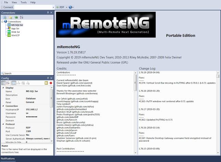Click the New Folder icon in Connections toolbar
This screenshot has height=162, width=221.
(10, 17)
